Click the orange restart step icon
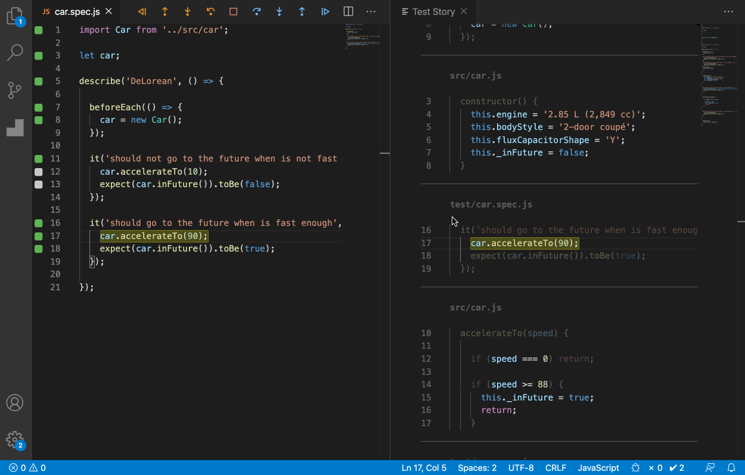The height and width of the screenshot is (475, 745). 210,11
